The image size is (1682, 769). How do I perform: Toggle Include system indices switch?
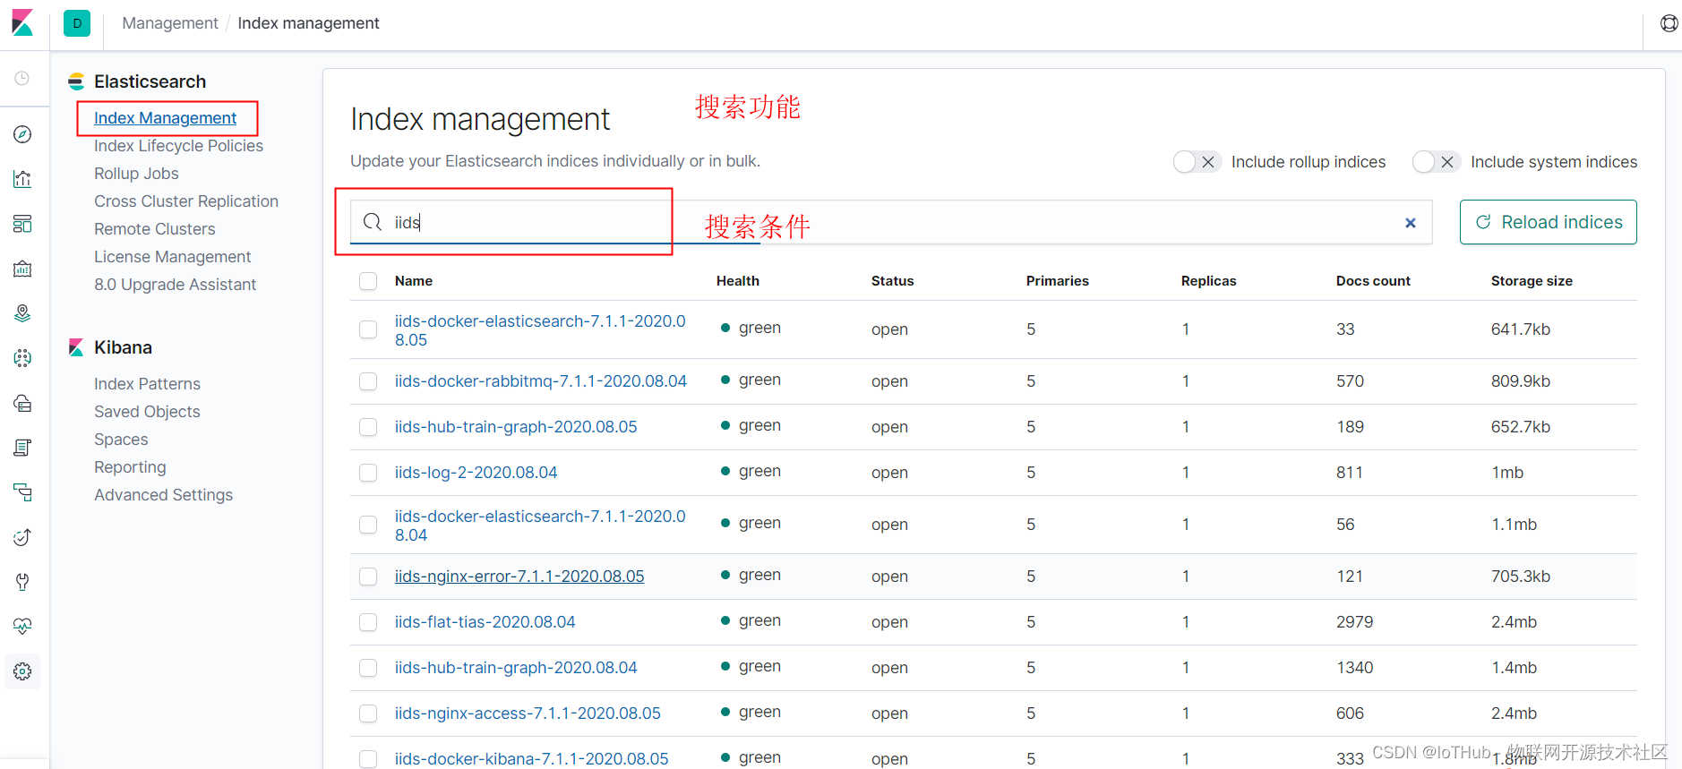[1436, 162]
